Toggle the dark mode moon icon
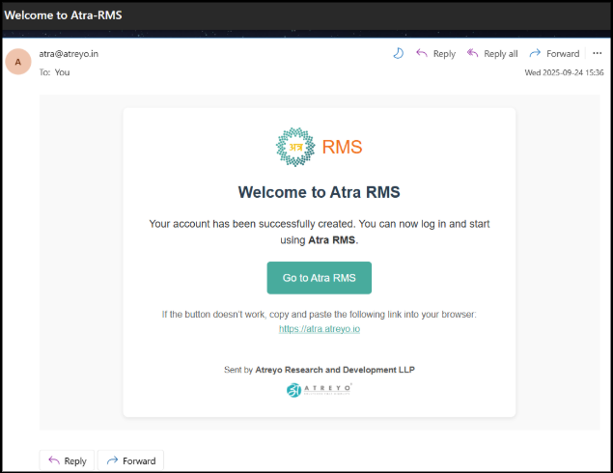This screenshot has height=473, width=613. 398,54
